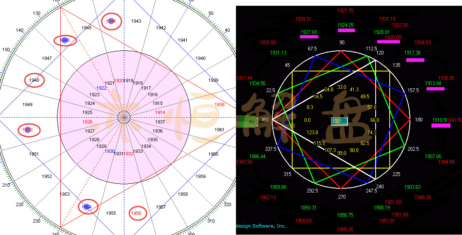This screenshot has height=235, width=462.
Task: Click year 1942 in the outer ring
Action: (161, 28)
